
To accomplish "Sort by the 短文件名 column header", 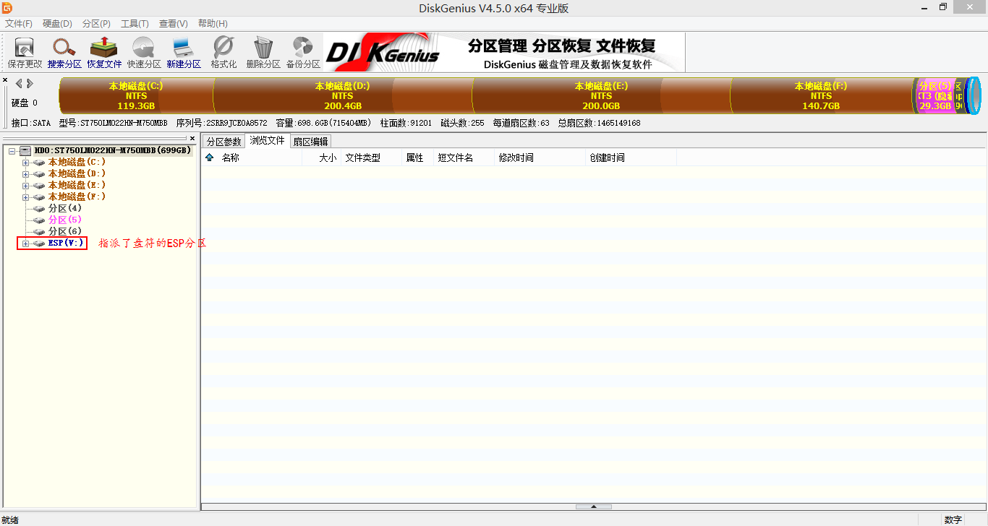I will [464, 158].
